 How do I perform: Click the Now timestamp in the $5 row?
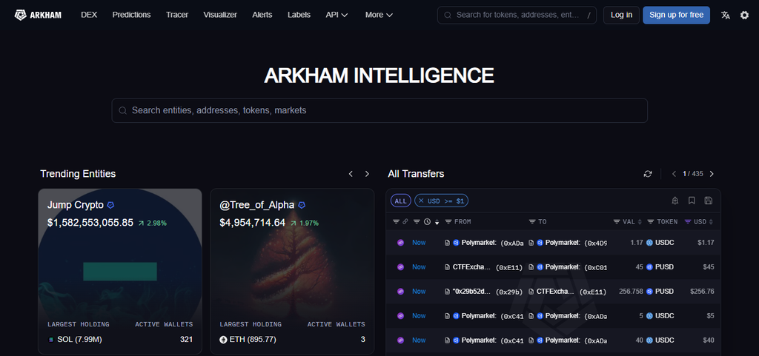pos(419,316)
